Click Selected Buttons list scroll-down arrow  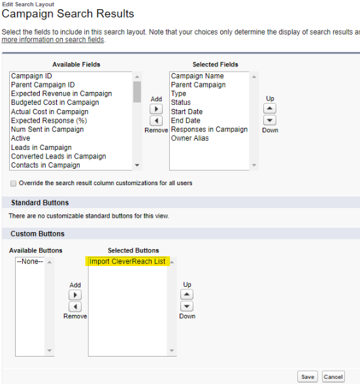[172, 351]
